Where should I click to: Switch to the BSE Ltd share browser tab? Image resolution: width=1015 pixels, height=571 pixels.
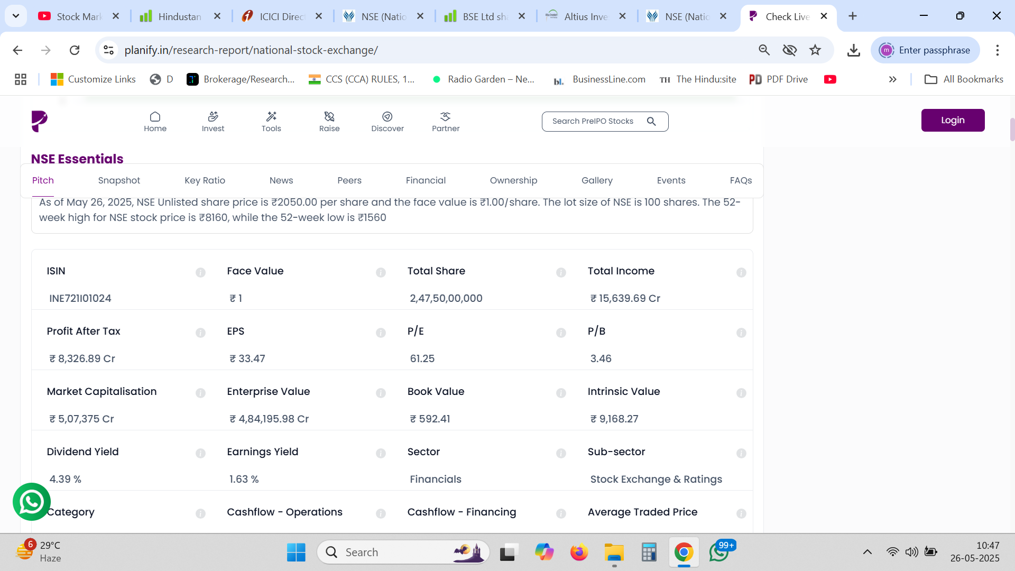(x=485, y=16)
